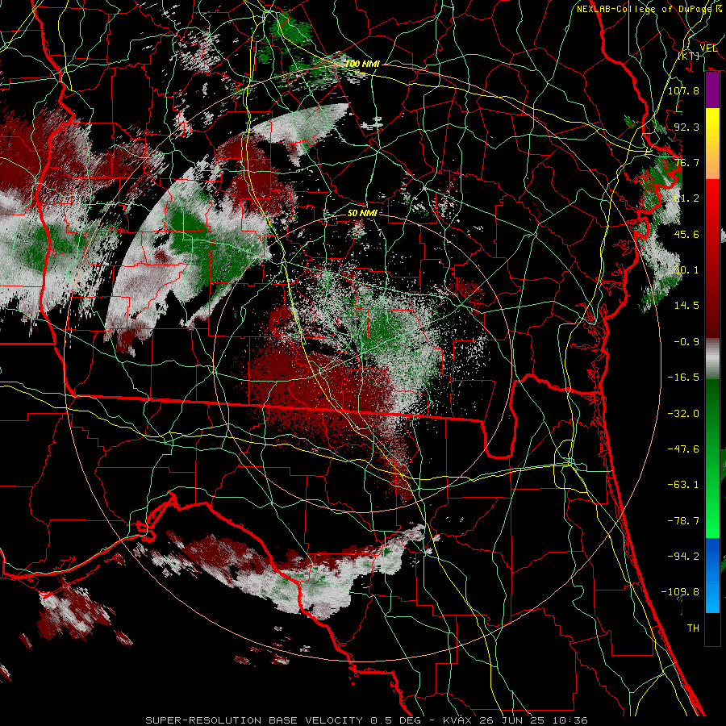Image resolution: width=726 pixels, height=726 pixels.
Task: Select the -16.5 legend value
Action: click(x=683, y=378)
